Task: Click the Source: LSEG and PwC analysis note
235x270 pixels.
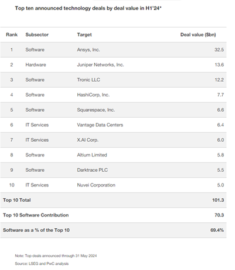Action: (x=42, y=264)
